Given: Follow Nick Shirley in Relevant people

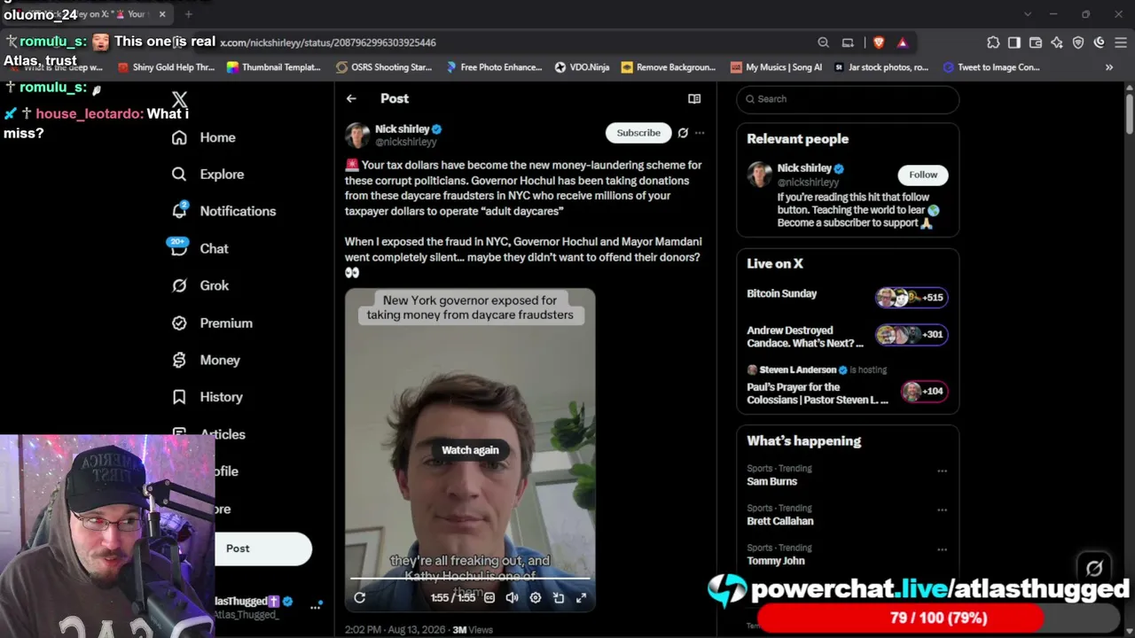Looking at the screenshot, I should click(923, 175).
